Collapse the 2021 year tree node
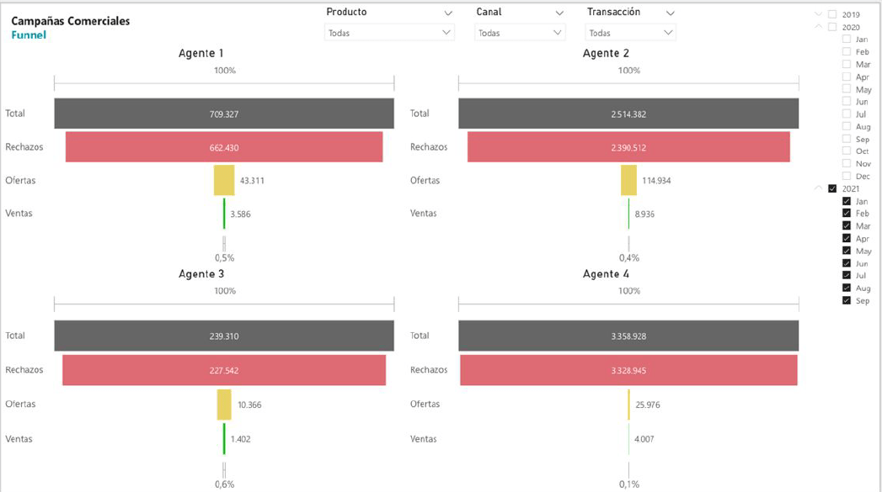This screenshot has width=882, height=492. point(818,188)
